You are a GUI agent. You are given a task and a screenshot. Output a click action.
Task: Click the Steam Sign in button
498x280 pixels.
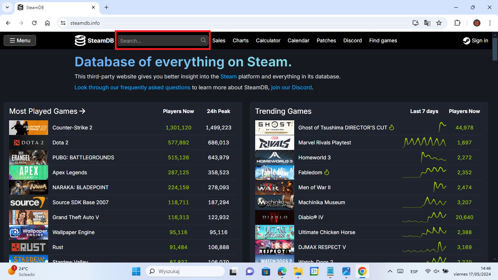[475, 40]
